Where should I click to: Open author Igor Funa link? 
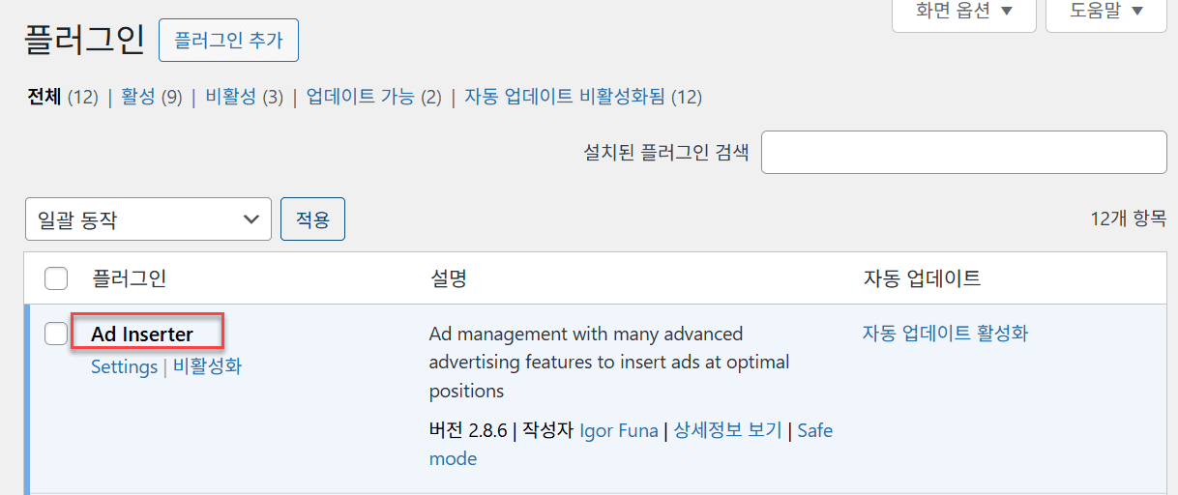[x=619, y=431]
